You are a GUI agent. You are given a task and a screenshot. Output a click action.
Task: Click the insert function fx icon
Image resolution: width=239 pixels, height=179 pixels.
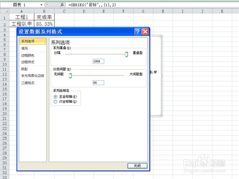click(62, 5)
